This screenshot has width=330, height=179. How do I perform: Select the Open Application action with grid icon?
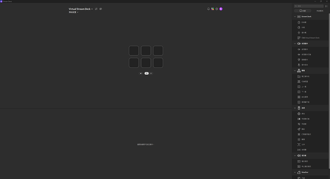[311, 134]
